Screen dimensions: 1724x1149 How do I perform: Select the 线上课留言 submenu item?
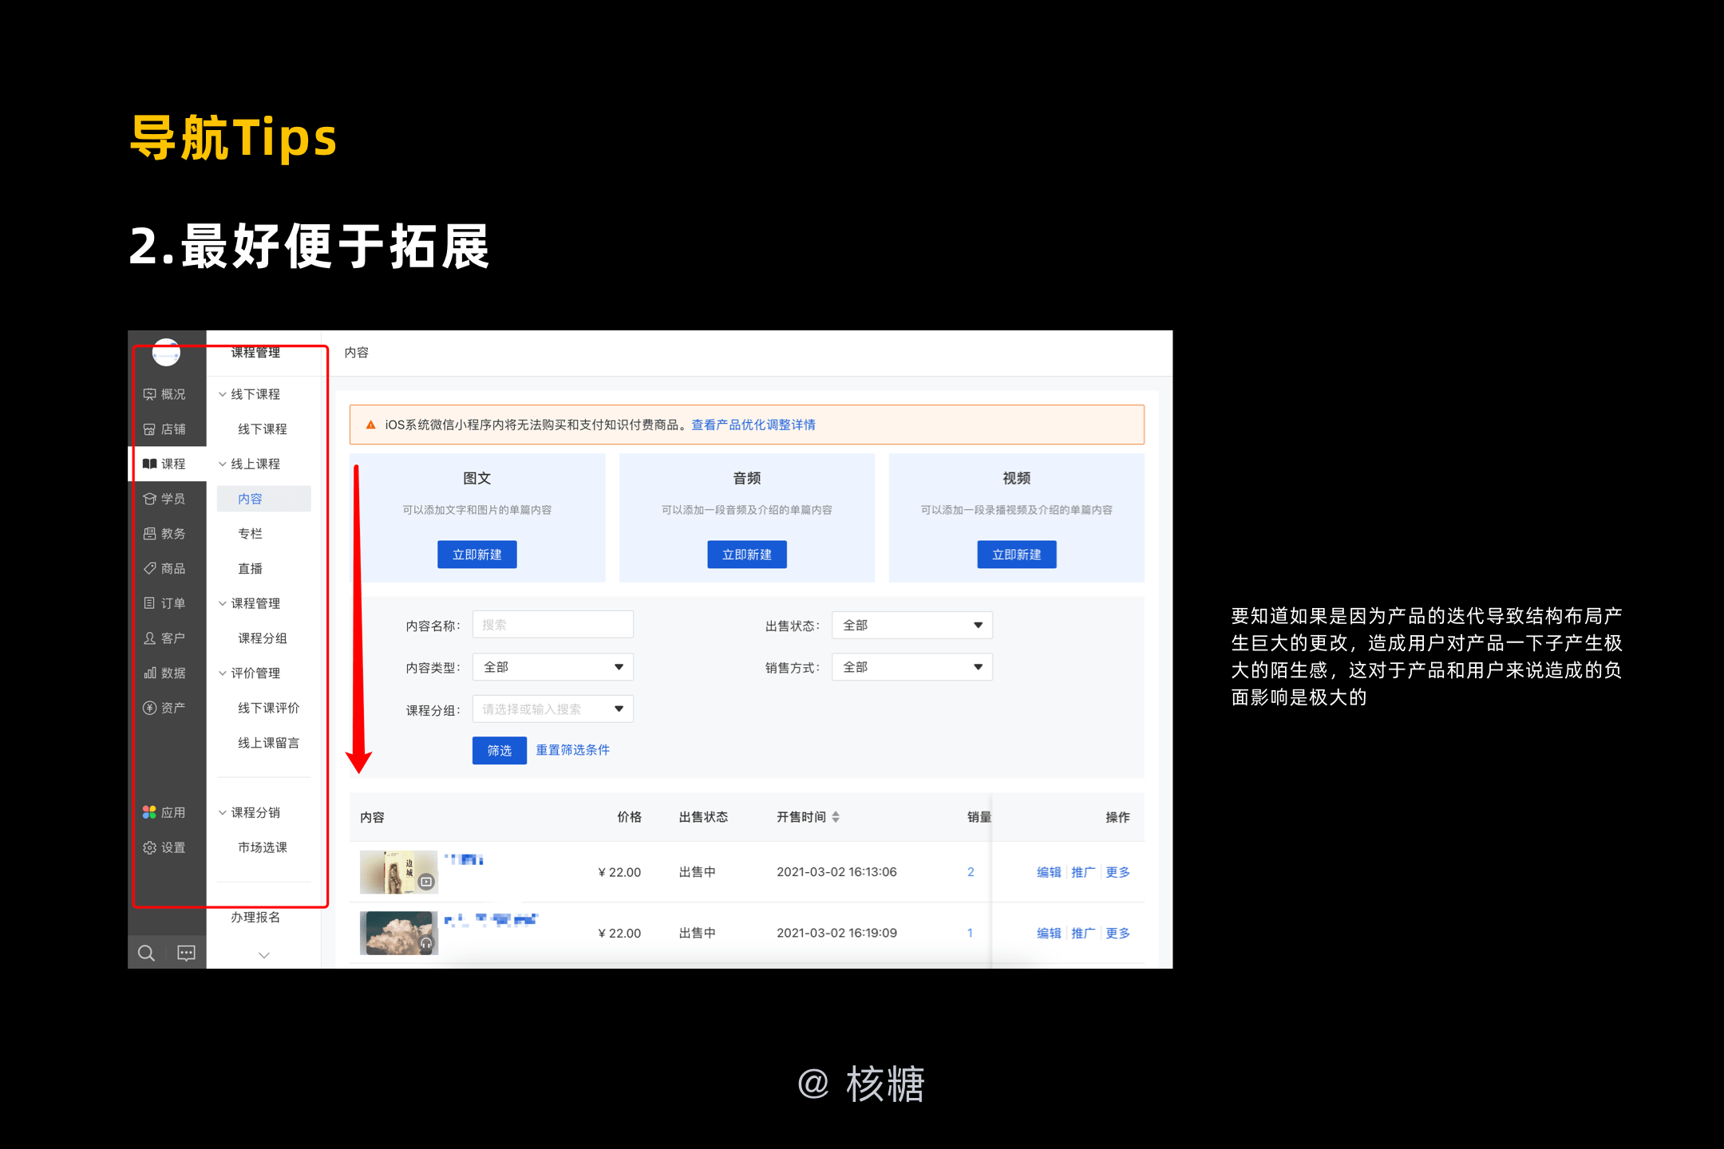click(269, 743)
